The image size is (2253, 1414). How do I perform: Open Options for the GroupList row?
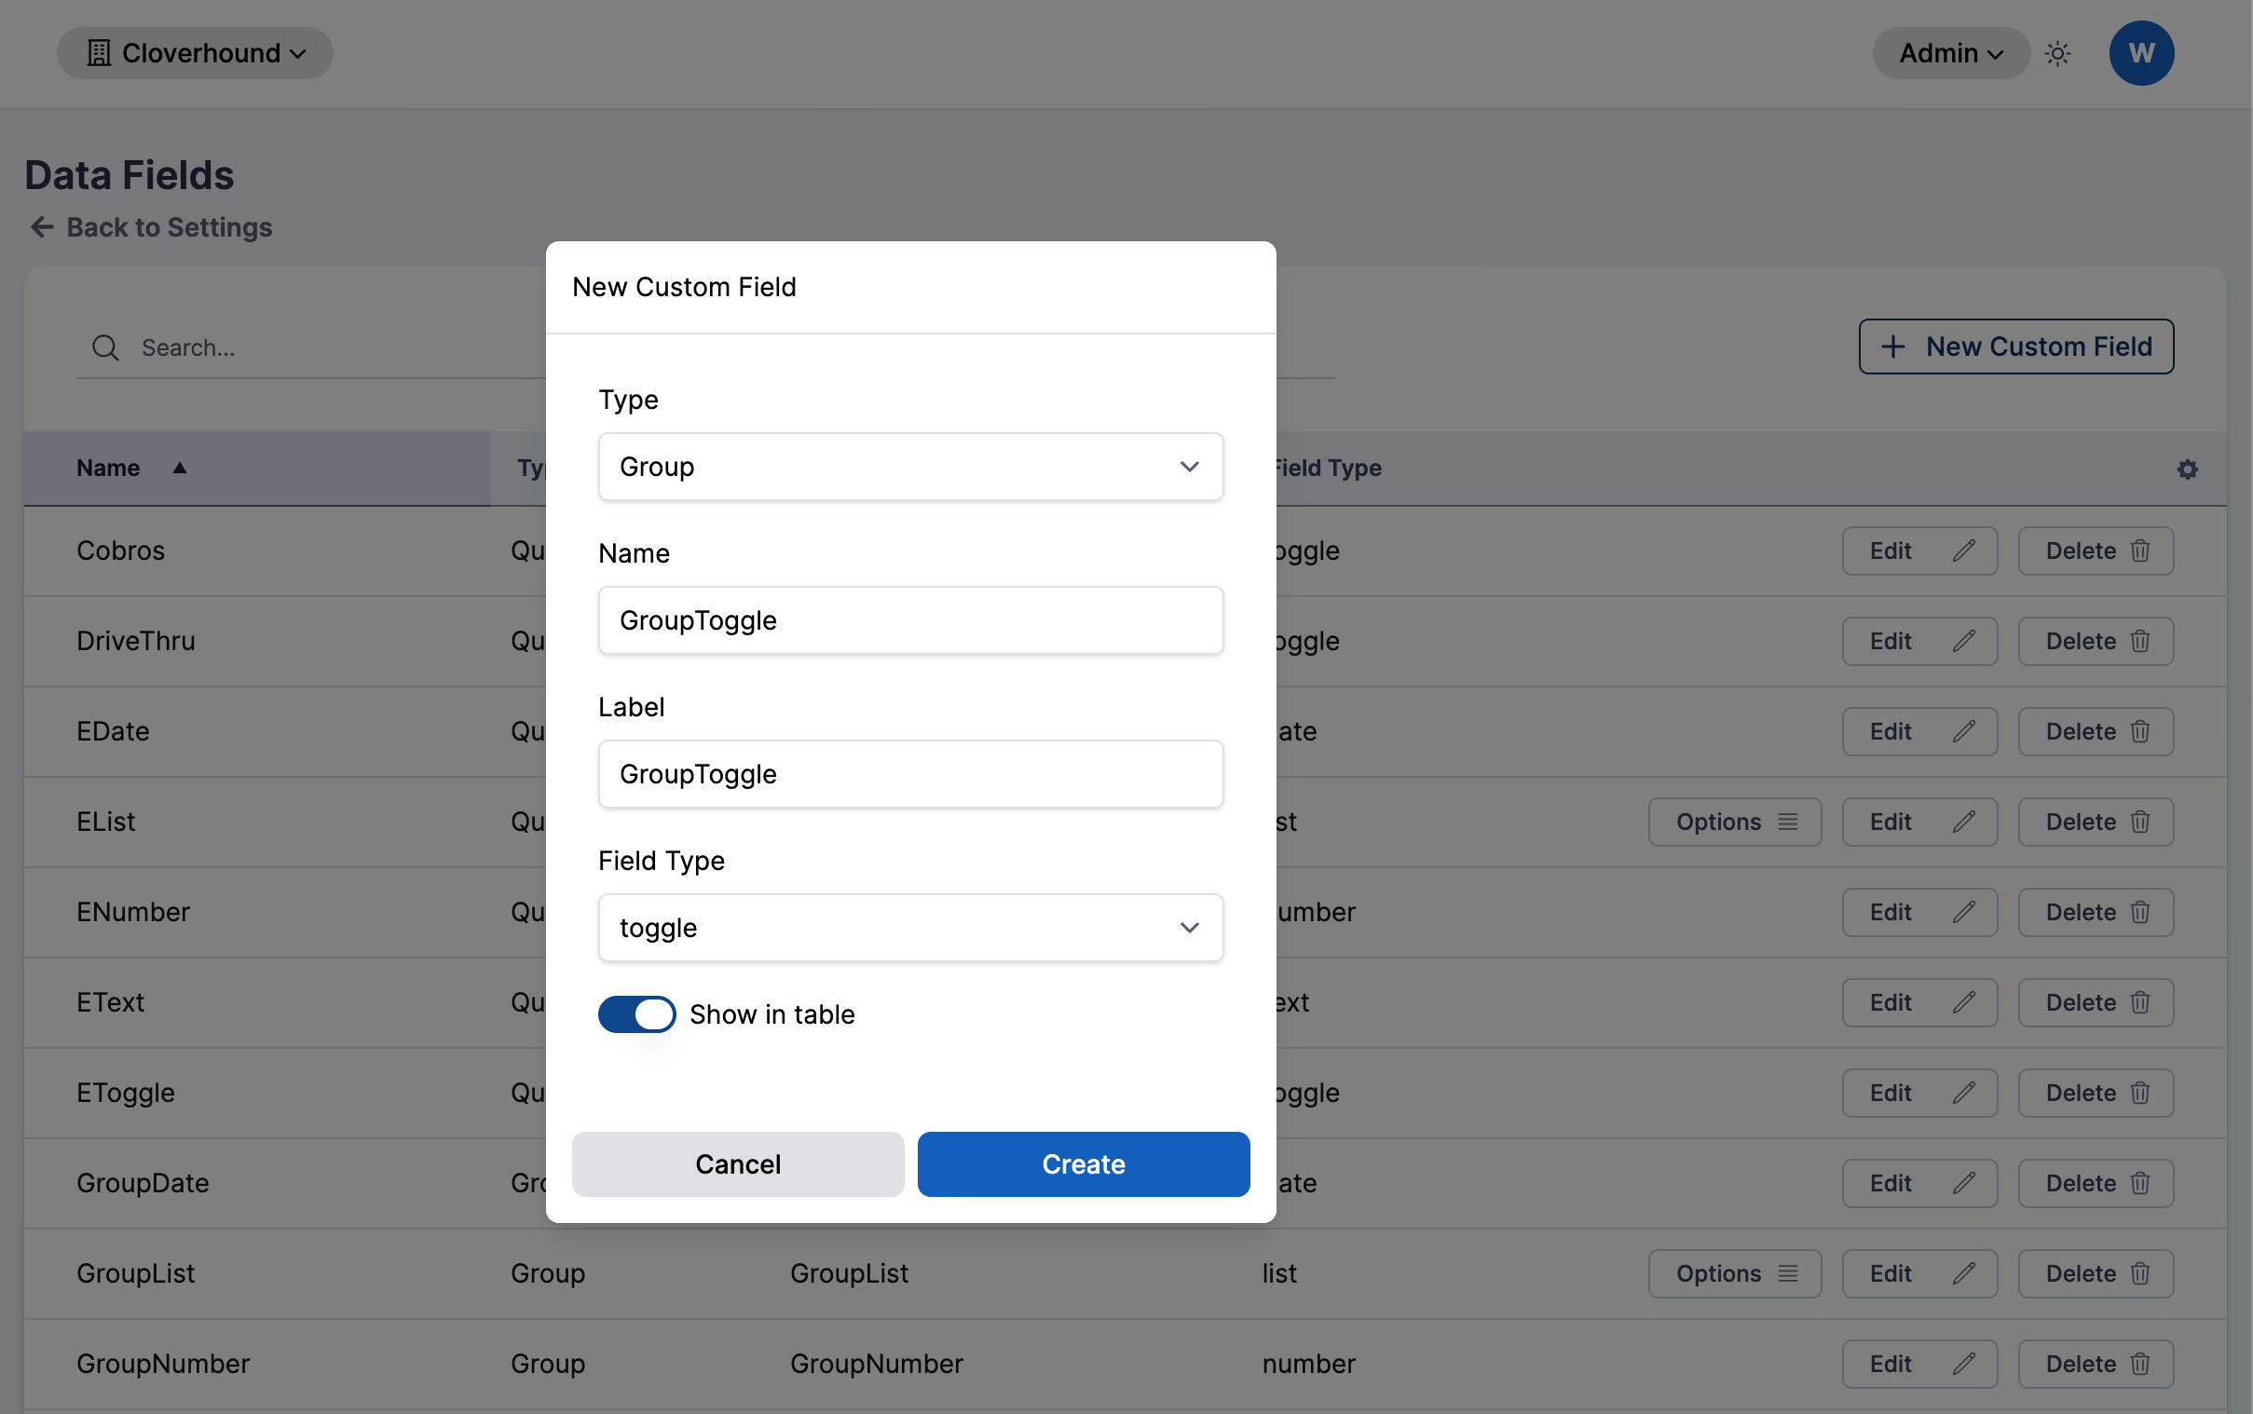[x=1734, y=1273]
